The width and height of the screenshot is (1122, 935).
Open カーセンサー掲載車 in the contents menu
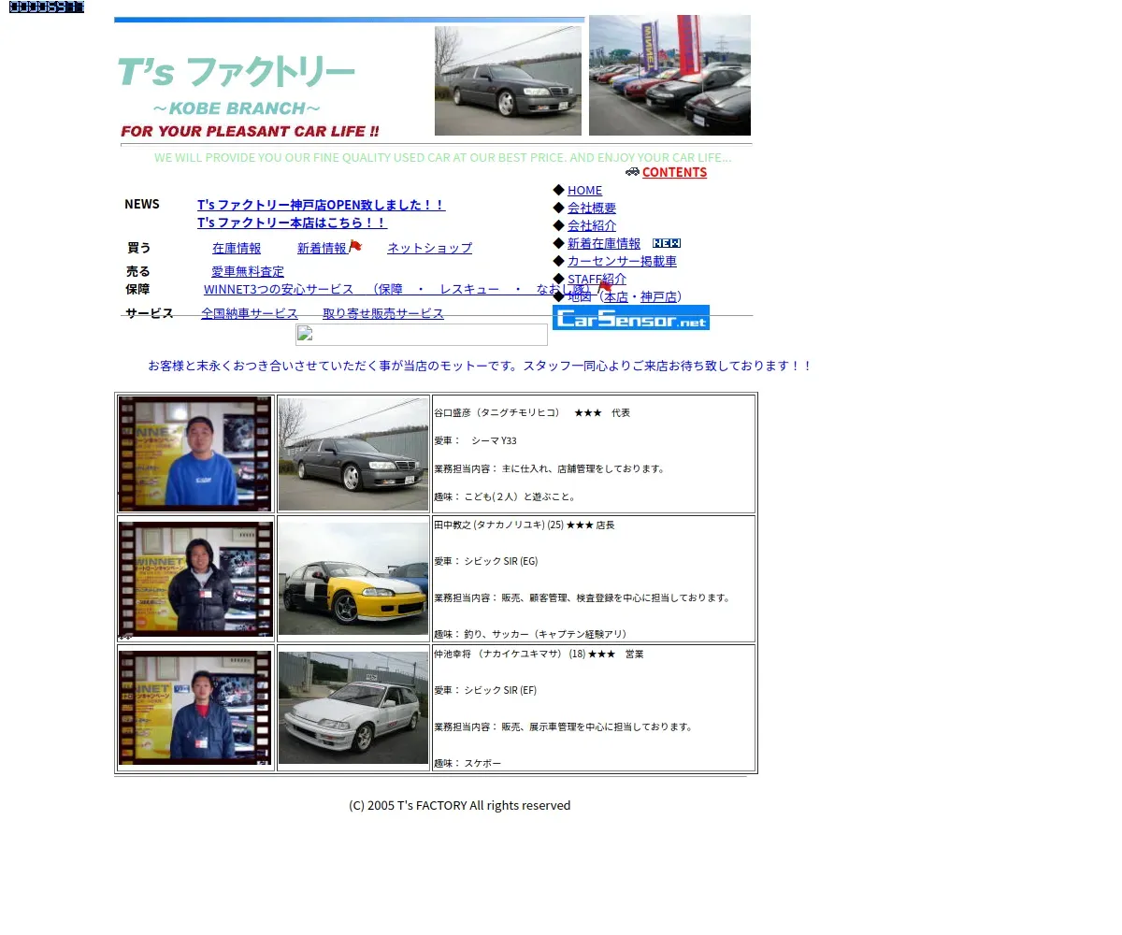click(622, 261)
